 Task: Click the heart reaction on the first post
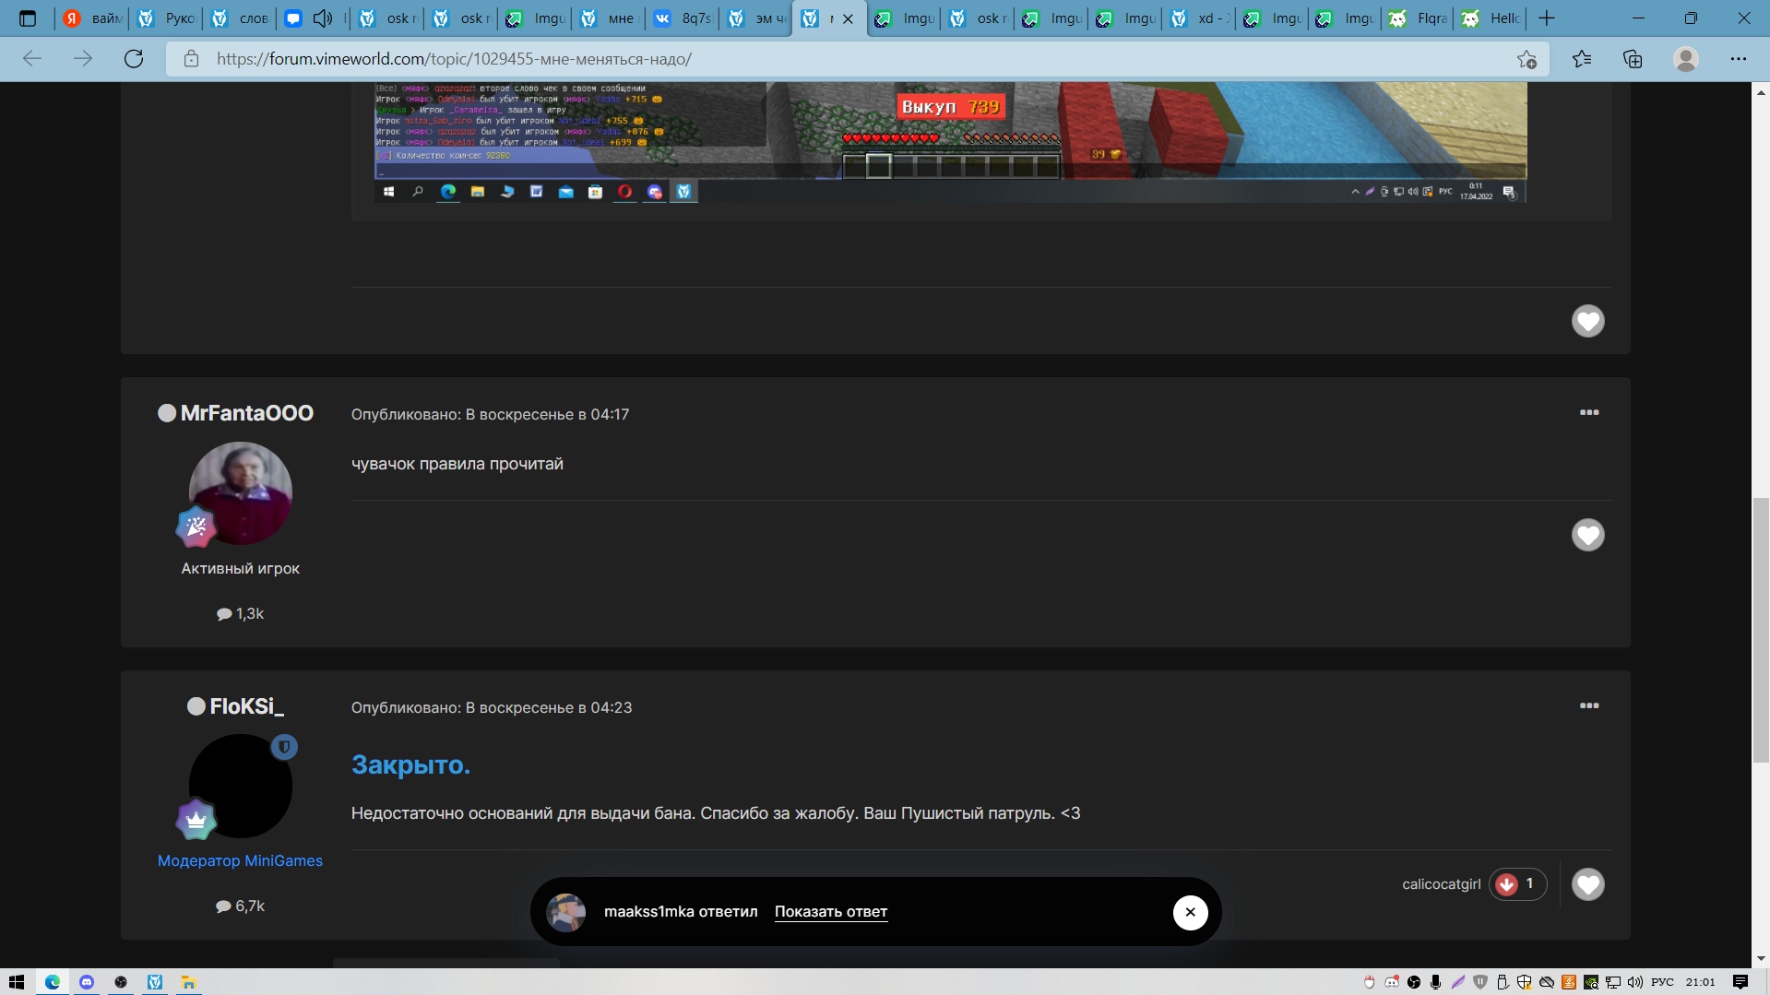coord(1587,321)
